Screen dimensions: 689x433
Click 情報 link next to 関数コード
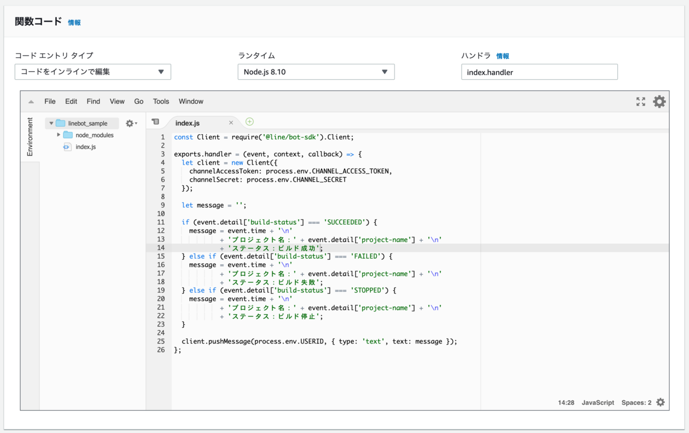coord(74,22)
